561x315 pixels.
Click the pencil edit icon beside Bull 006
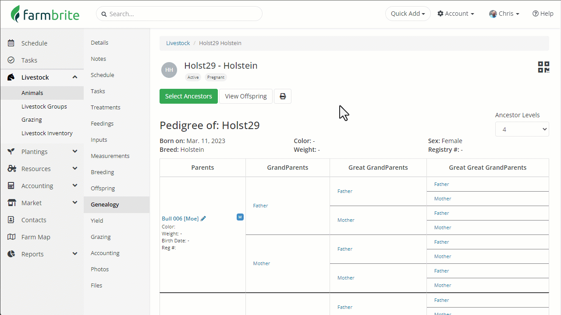click(203, 219)
